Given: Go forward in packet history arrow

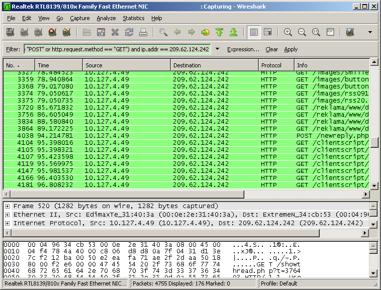Looking at the screenshot, I should click(x=192, y=32).
